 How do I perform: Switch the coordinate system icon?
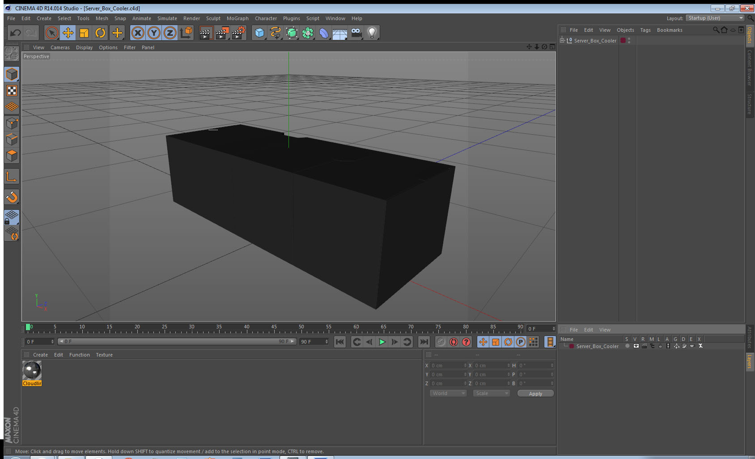[186, 33]
